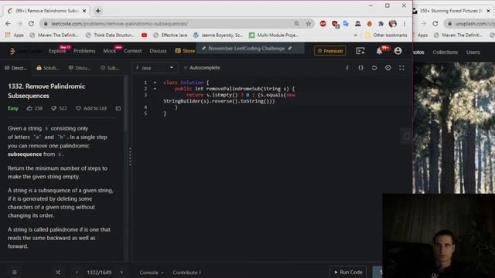Screen dimensions: 495x278
Task: Open Chrome profile avatar
Action: [x=393, y=24]
